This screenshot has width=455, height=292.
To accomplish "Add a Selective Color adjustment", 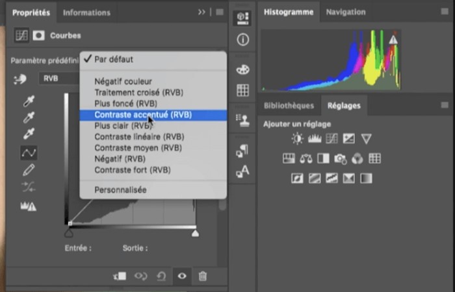I will point(349,178).
